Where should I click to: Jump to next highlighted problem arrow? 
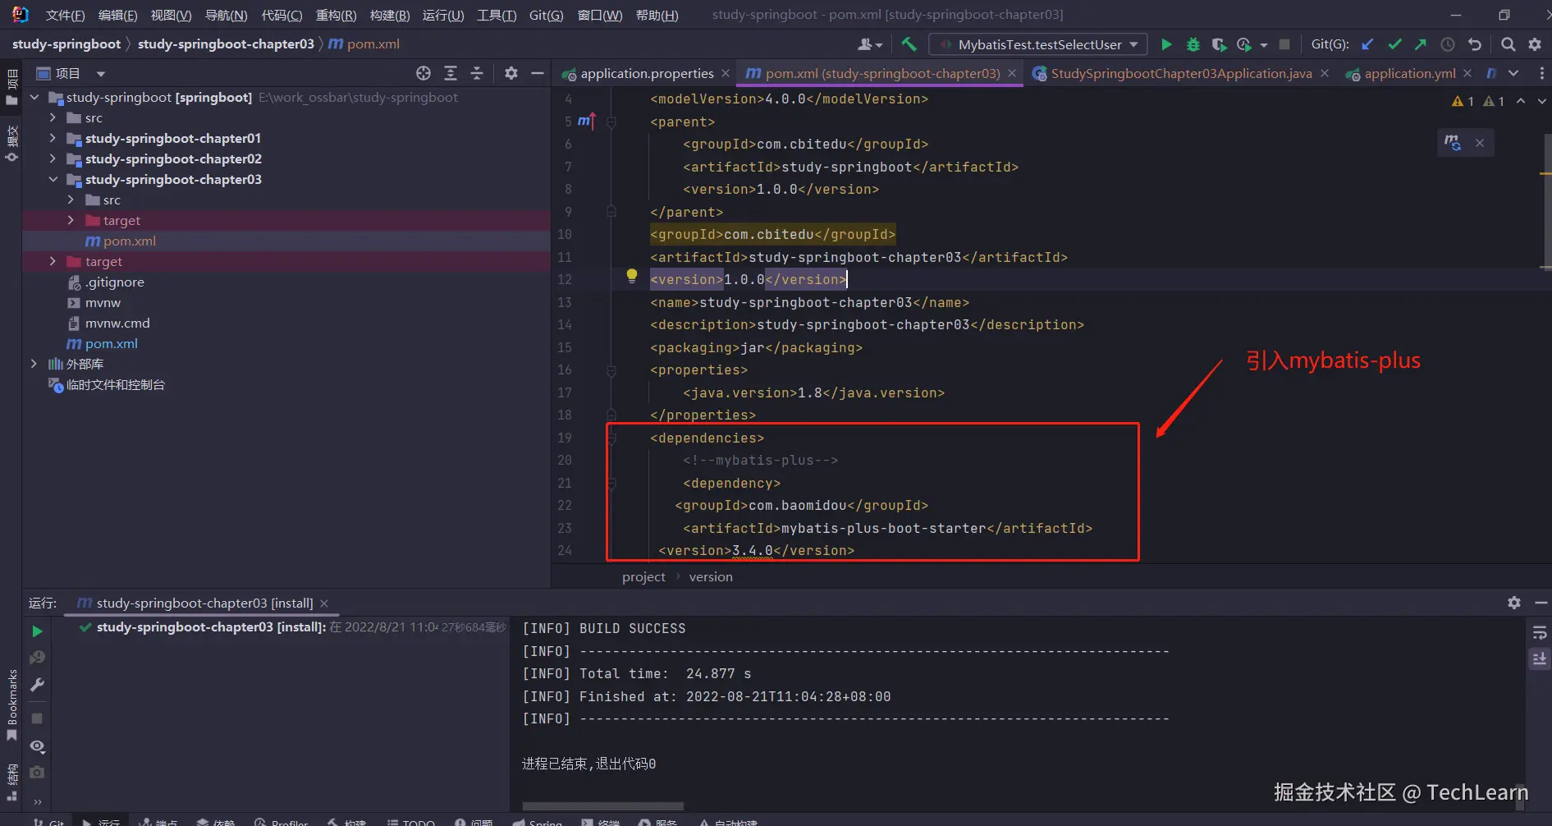(1541, 101)
